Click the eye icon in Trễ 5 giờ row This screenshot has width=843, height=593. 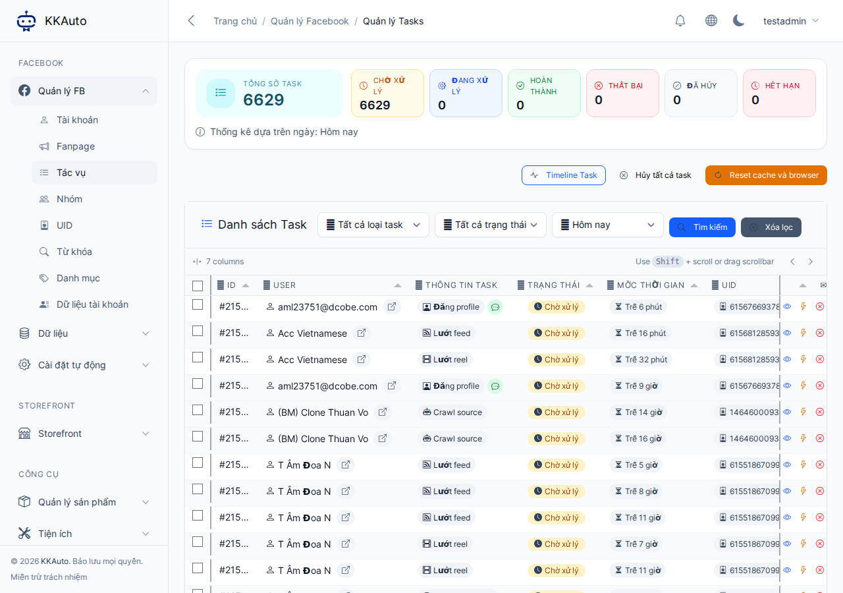(787, 465)
